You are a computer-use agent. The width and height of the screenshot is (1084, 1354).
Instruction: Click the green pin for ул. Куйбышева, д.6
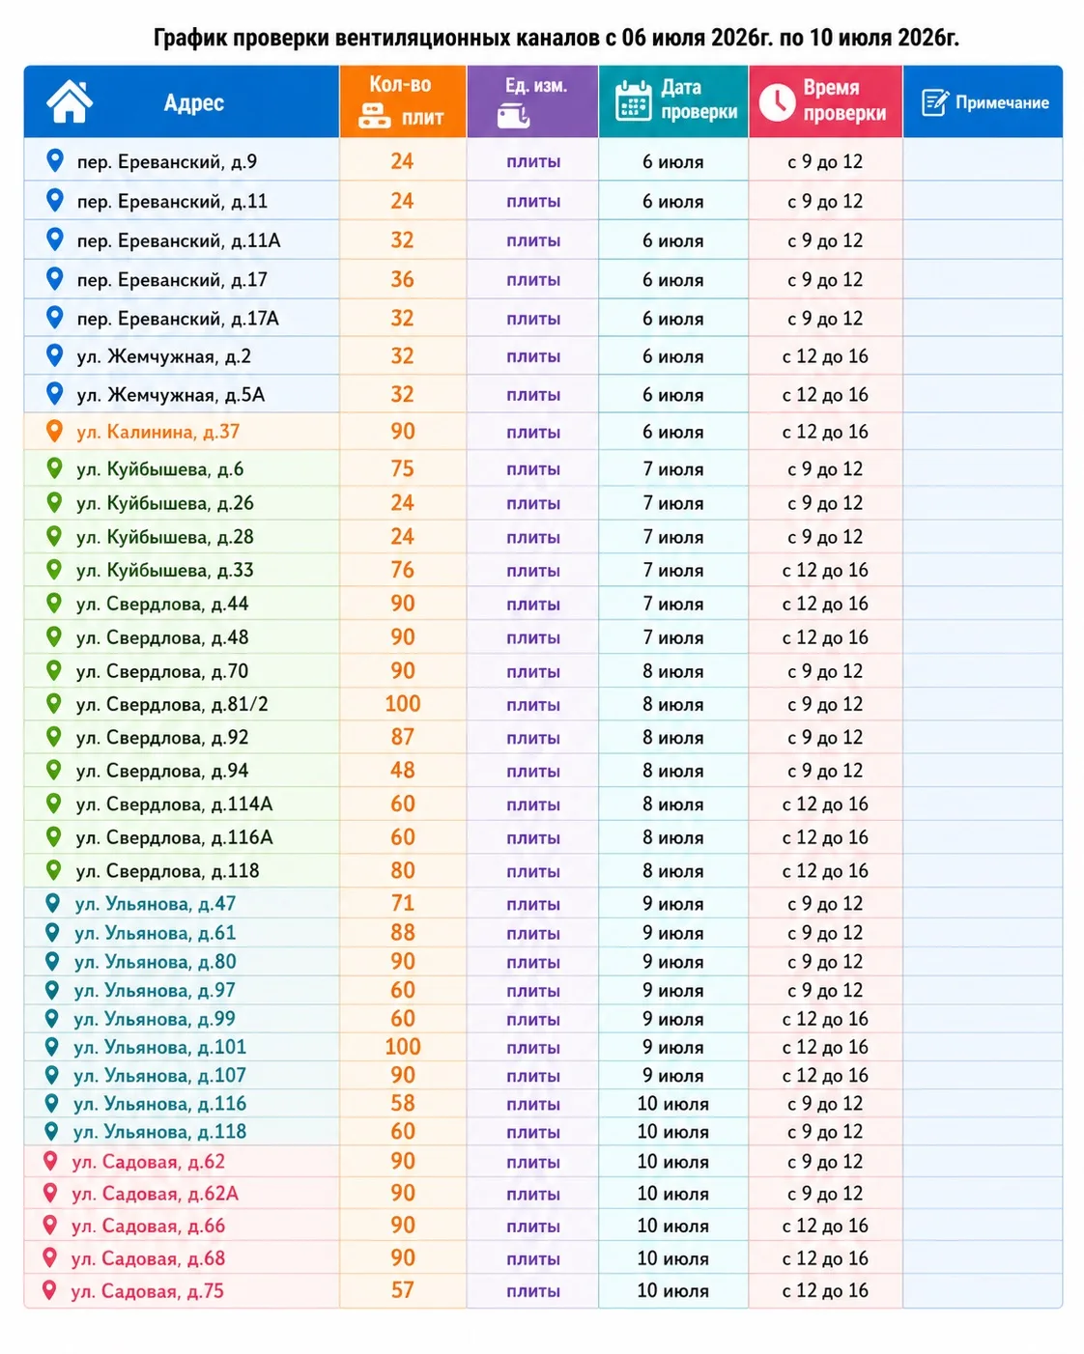[x=55, y=468]
